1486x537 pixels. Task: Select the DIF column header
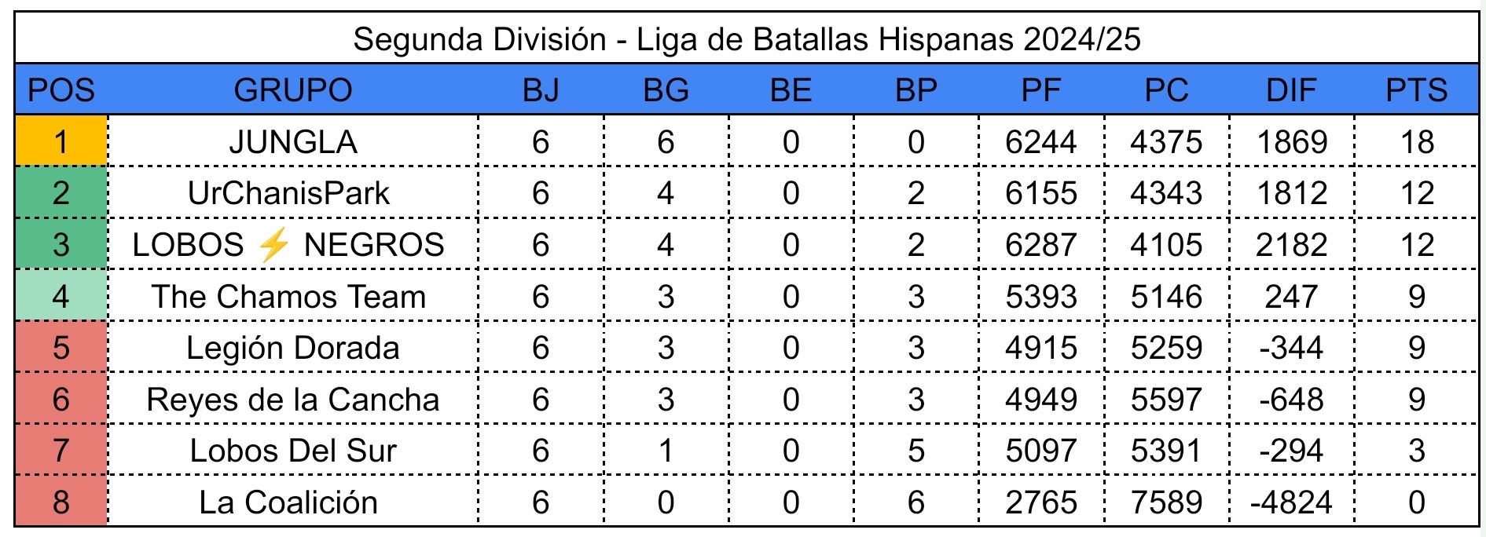click(1291, 89)
